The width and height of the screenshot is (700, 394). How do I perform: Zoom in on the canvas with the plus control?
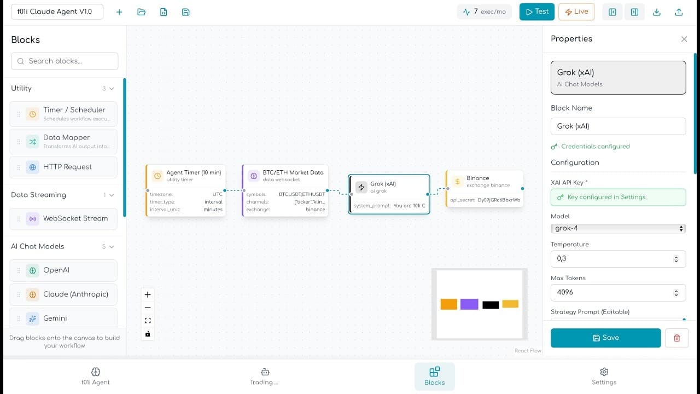pos(147,294)
